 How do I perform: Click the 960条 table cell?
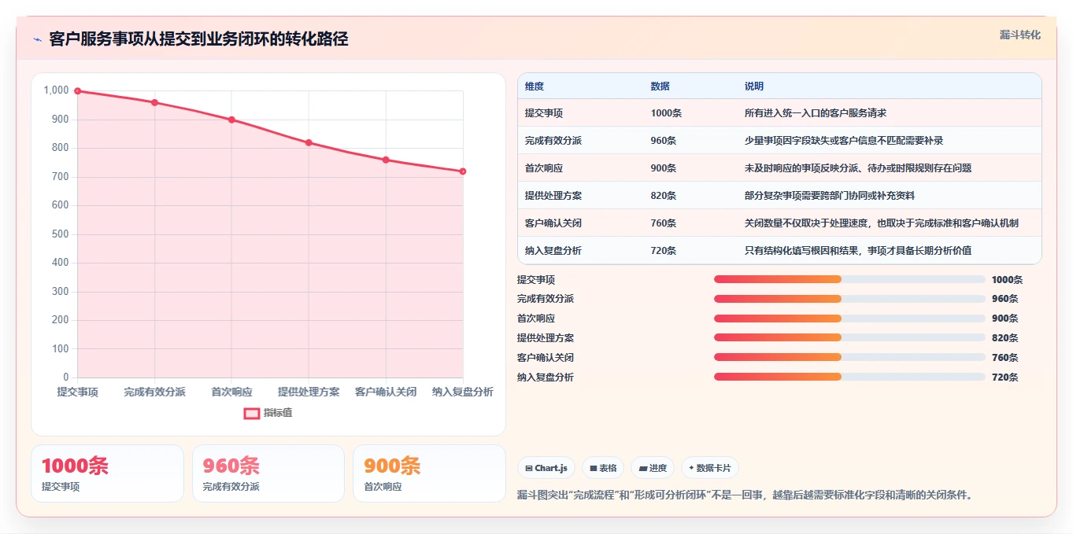click(x=664, y=141)
